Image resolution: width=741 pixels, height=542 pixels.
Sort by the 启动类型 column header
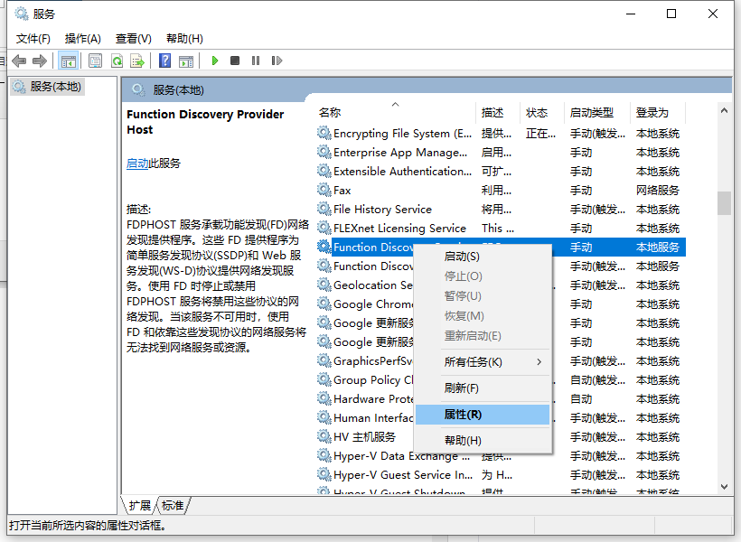click(591, 113)
